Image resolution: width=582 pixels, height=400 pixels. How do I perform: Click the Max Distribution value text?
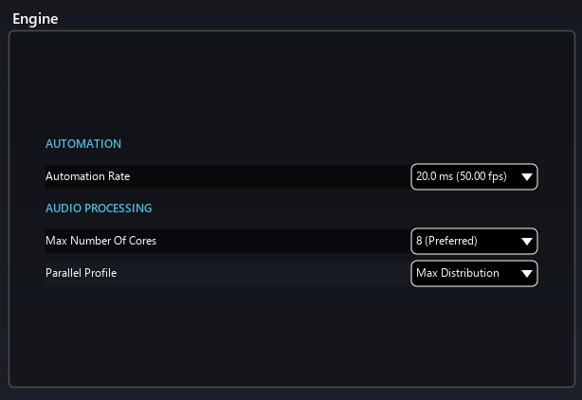[457, 274]
